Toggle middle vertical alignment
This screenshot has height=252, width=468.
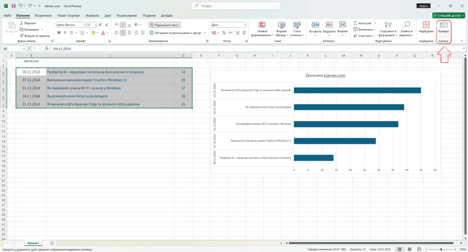pyautogui.click(x=123, y=25)
